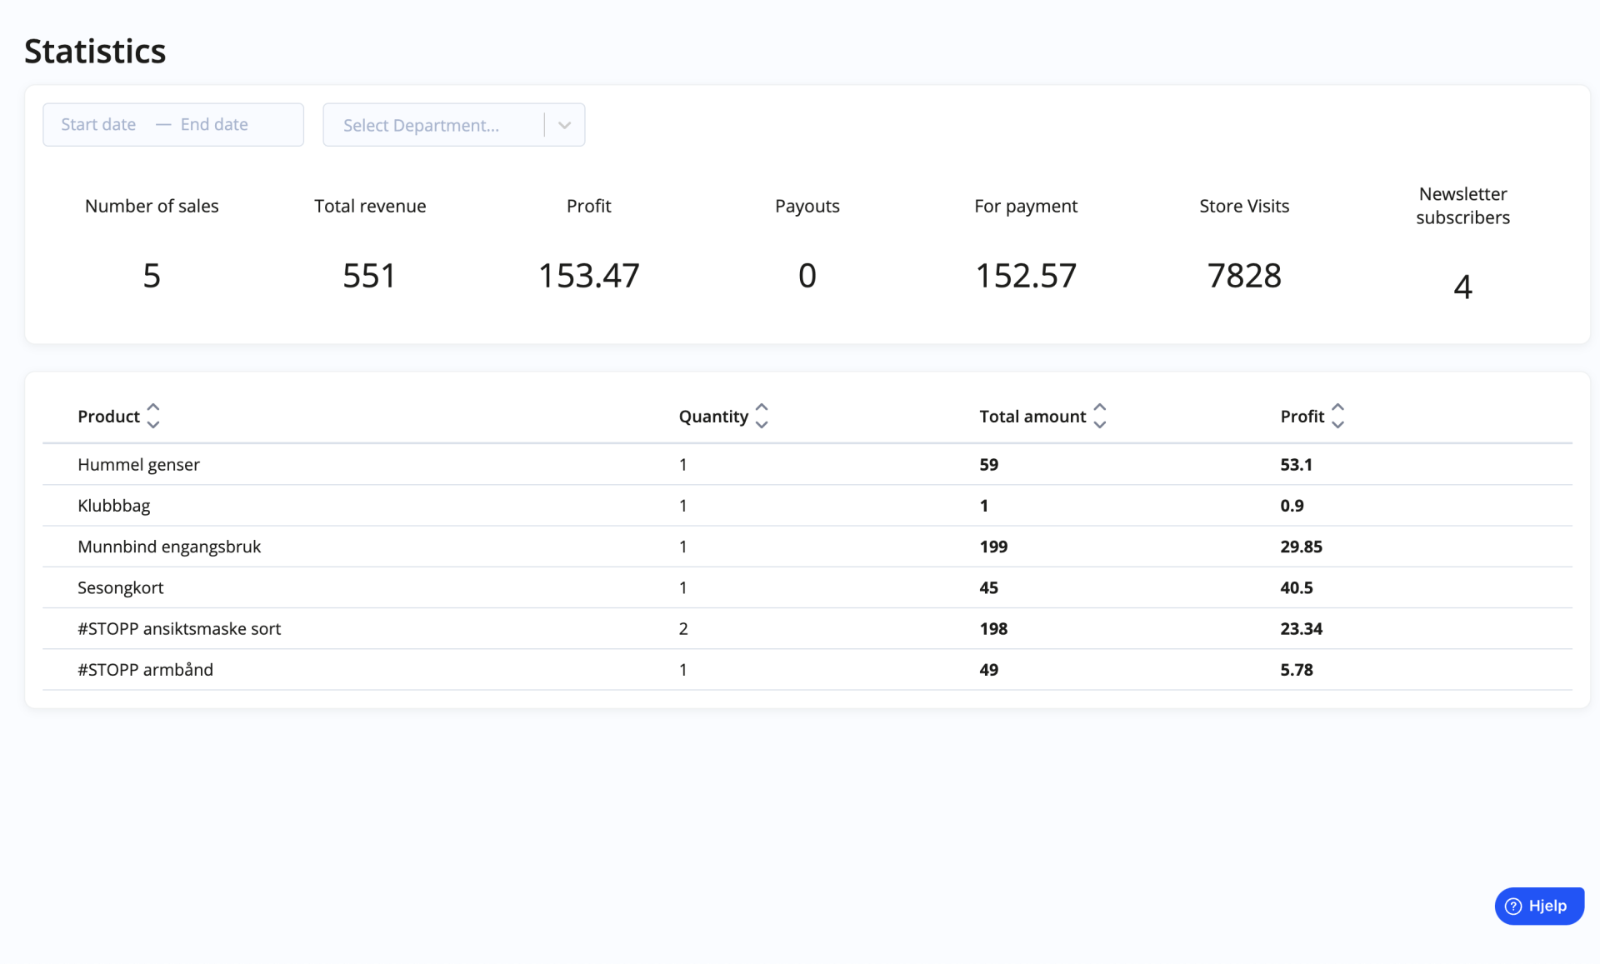Click the End date field
This screenshot has height=964, width=1600.
214,124
